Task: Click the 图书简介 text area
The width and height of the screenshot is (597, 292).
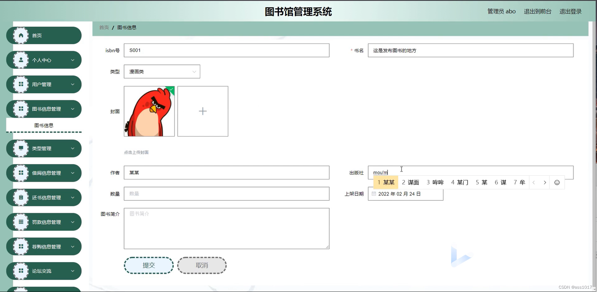Action: click(x=226, y=229)
